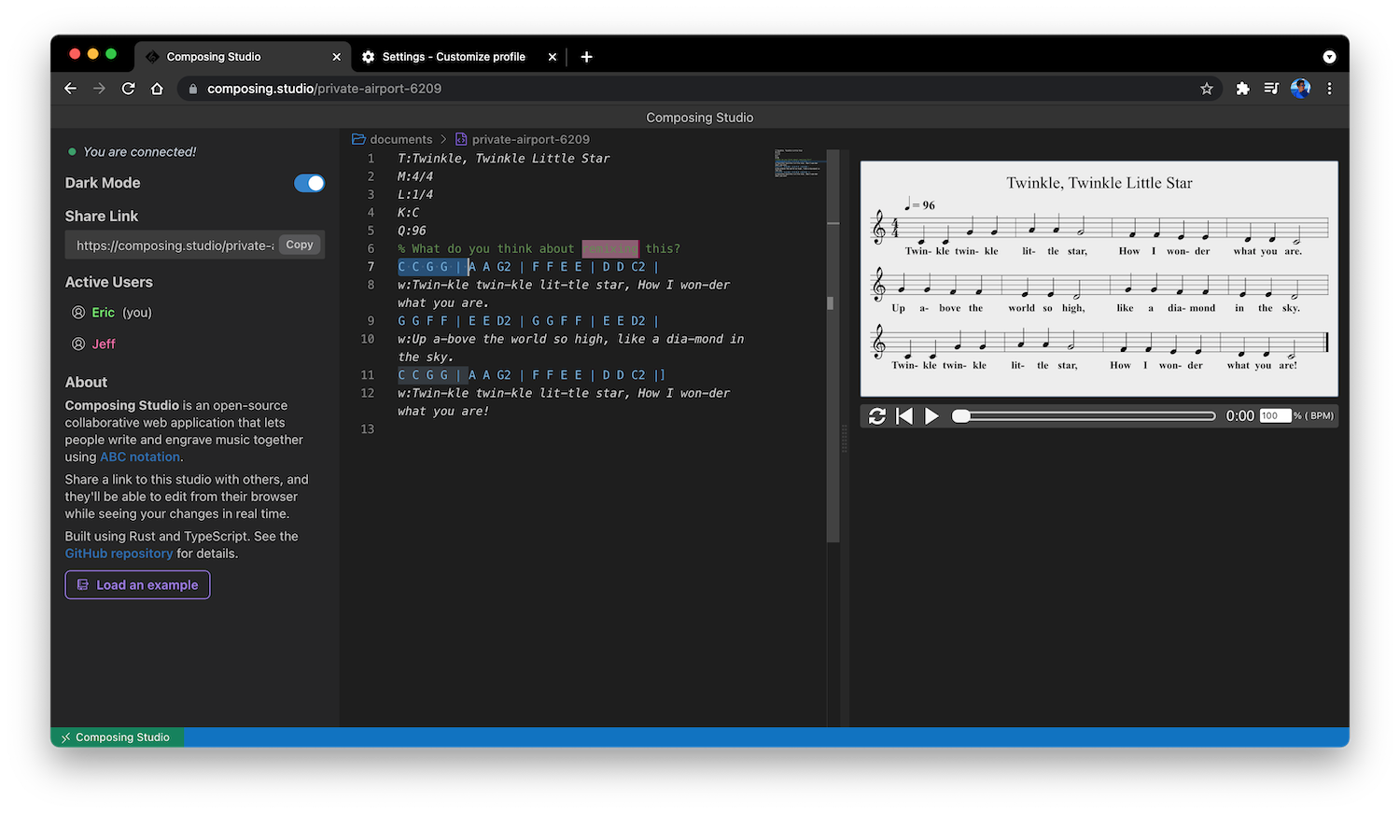The image size is (1400, 814).
Task: Click the Load an example button
Action: (137, 585)
